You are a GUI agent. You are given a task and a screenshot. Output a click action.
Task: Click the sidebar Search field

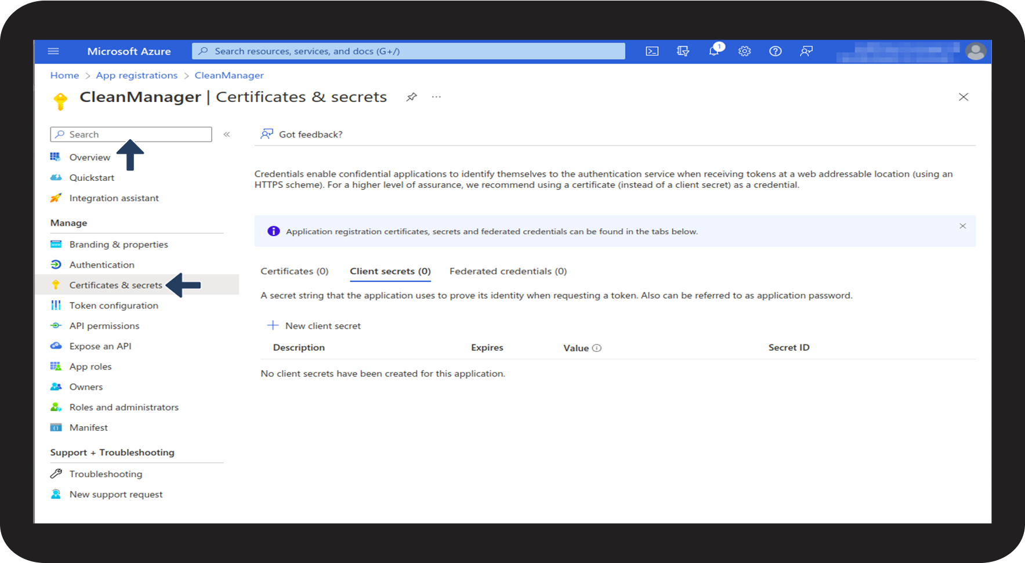pyautogui.click(x=131, y=135)
